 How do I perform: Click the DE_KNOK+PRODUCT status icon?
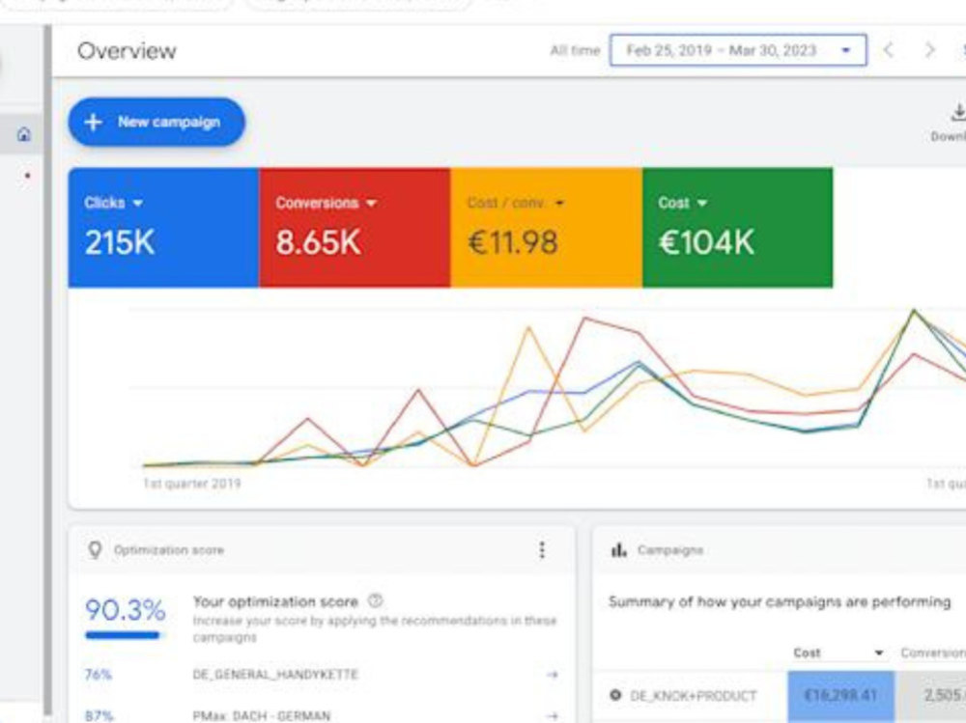(x=614, y=695)
